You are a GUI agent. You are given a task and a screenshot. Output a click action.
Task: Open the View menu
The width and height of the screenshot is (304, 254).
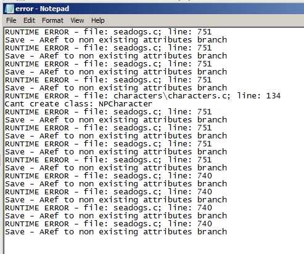click(77, 20)
